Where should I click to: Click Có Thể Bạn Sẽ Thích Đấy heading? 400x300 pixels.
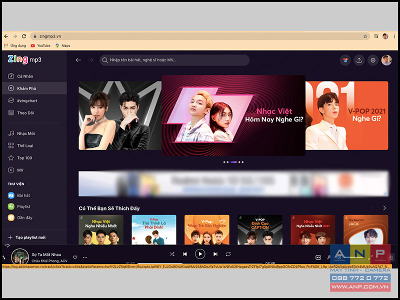[x=109, y=208]
